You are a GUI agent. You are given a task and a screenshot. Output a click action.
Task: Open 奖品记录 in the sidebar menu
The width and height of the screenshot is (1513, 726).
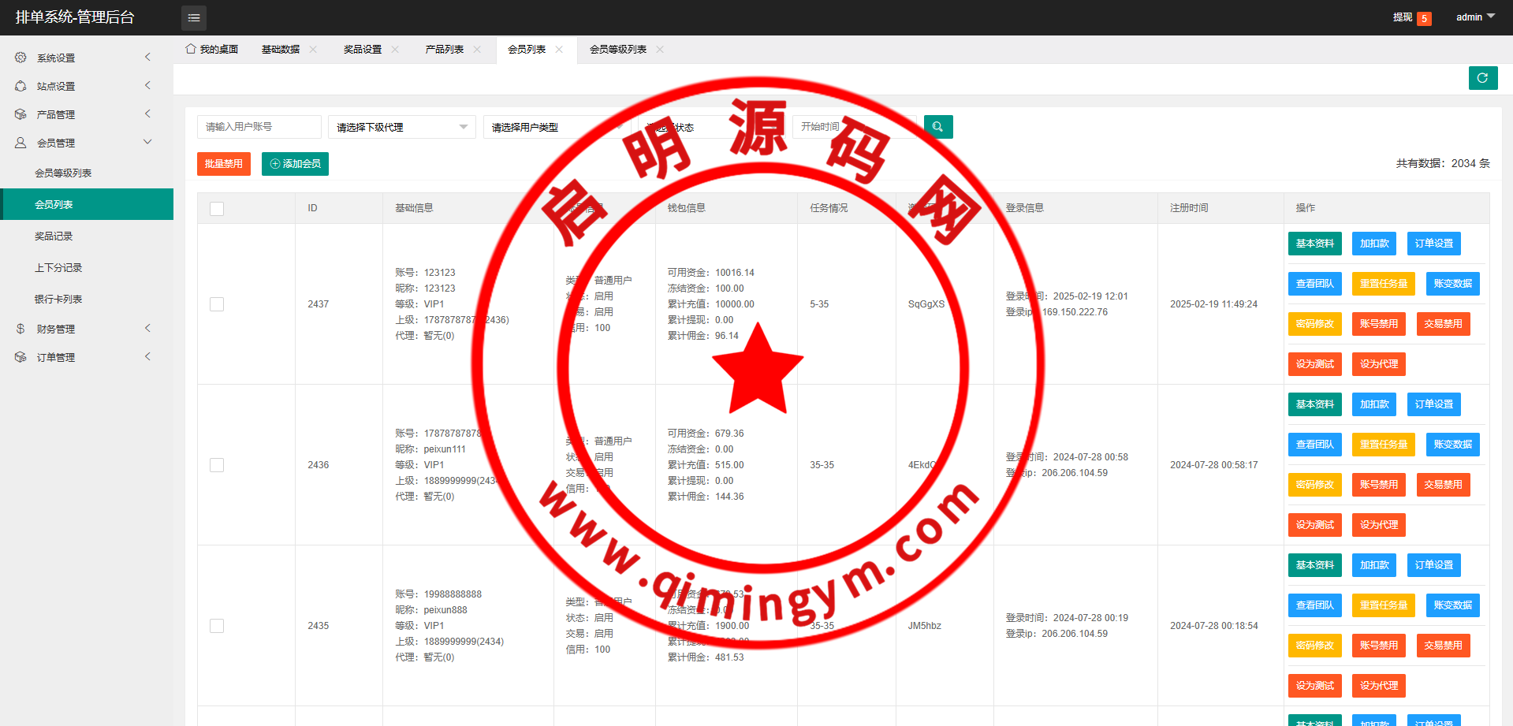(x=54, y=236)
